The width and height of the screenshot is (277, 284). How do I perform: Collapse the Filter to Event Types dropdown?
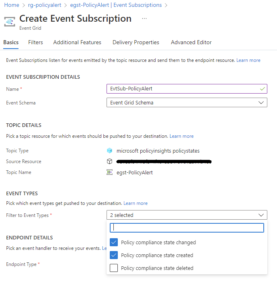(x=187, y=215)
